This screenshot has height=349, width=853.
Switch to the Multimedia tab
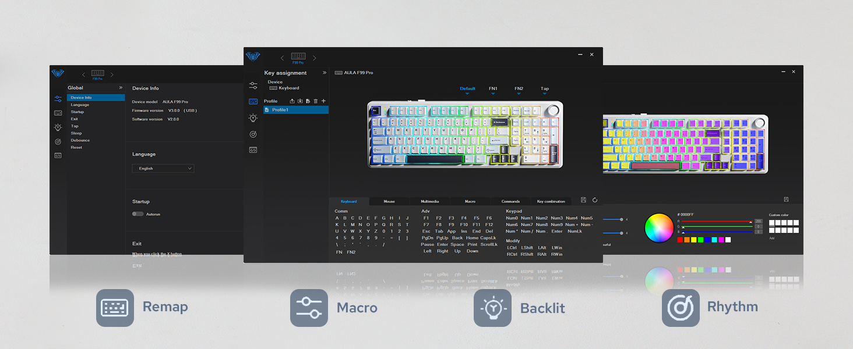[x=429, y=201]
